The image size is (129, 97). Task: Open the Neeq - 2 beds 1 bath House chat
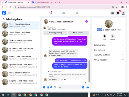(x=20, y=74)
